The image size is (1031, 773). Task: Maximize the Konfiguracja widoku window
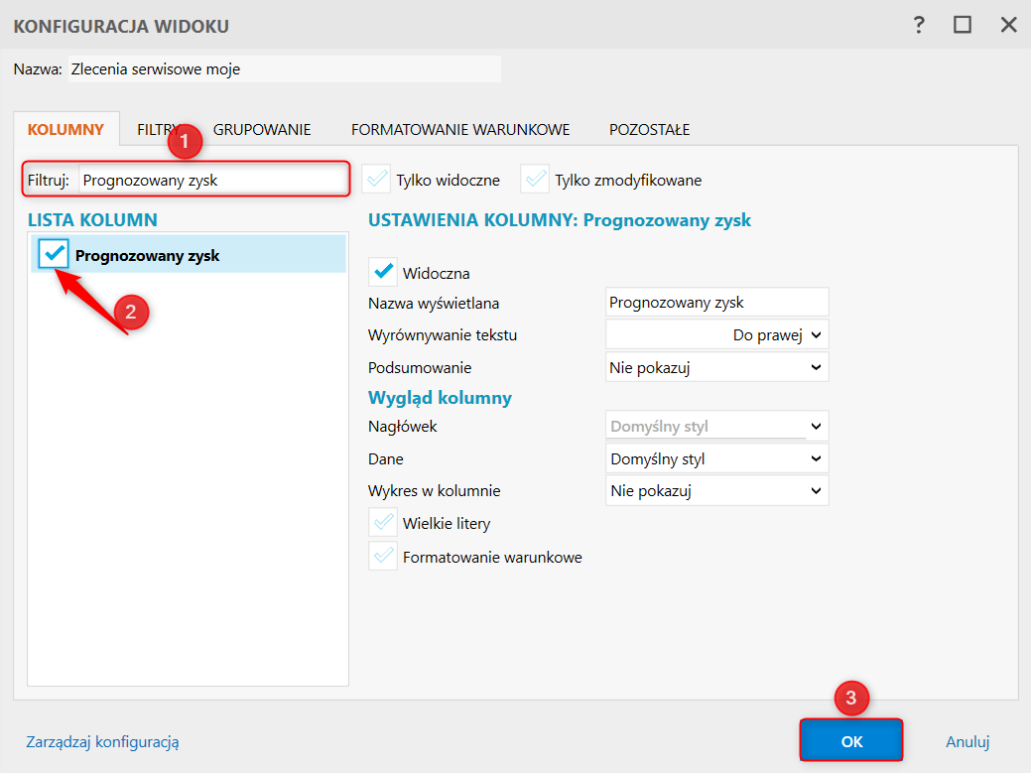tap(963, 25)
